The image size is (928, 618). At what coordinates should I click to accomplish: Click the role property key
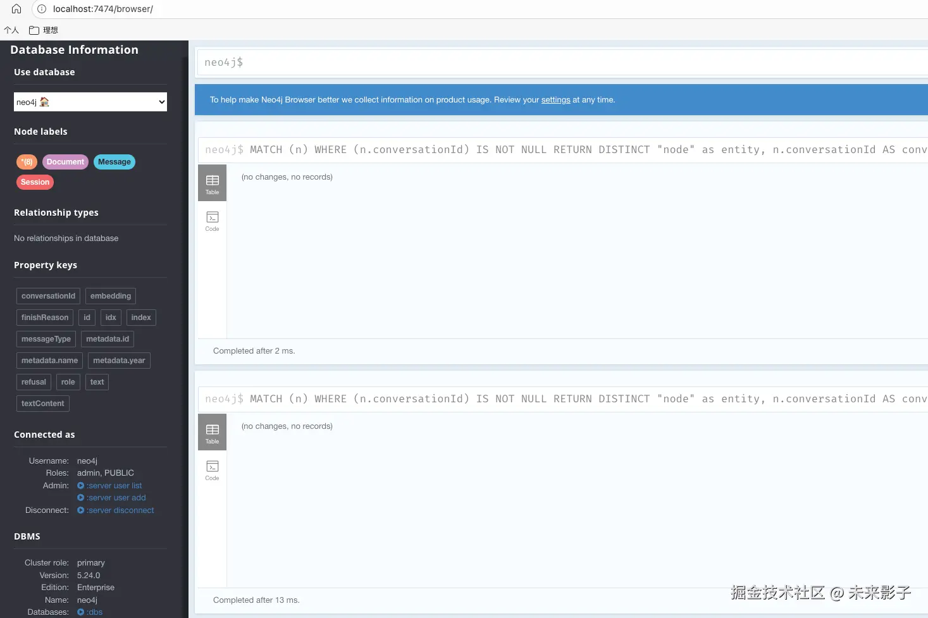click(68, 382)
